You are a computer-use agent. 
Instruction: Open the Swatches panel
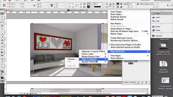point(161,36)
